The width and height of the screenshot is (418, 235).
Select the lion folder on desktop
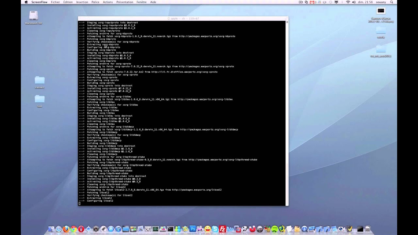tap(40, 101)
